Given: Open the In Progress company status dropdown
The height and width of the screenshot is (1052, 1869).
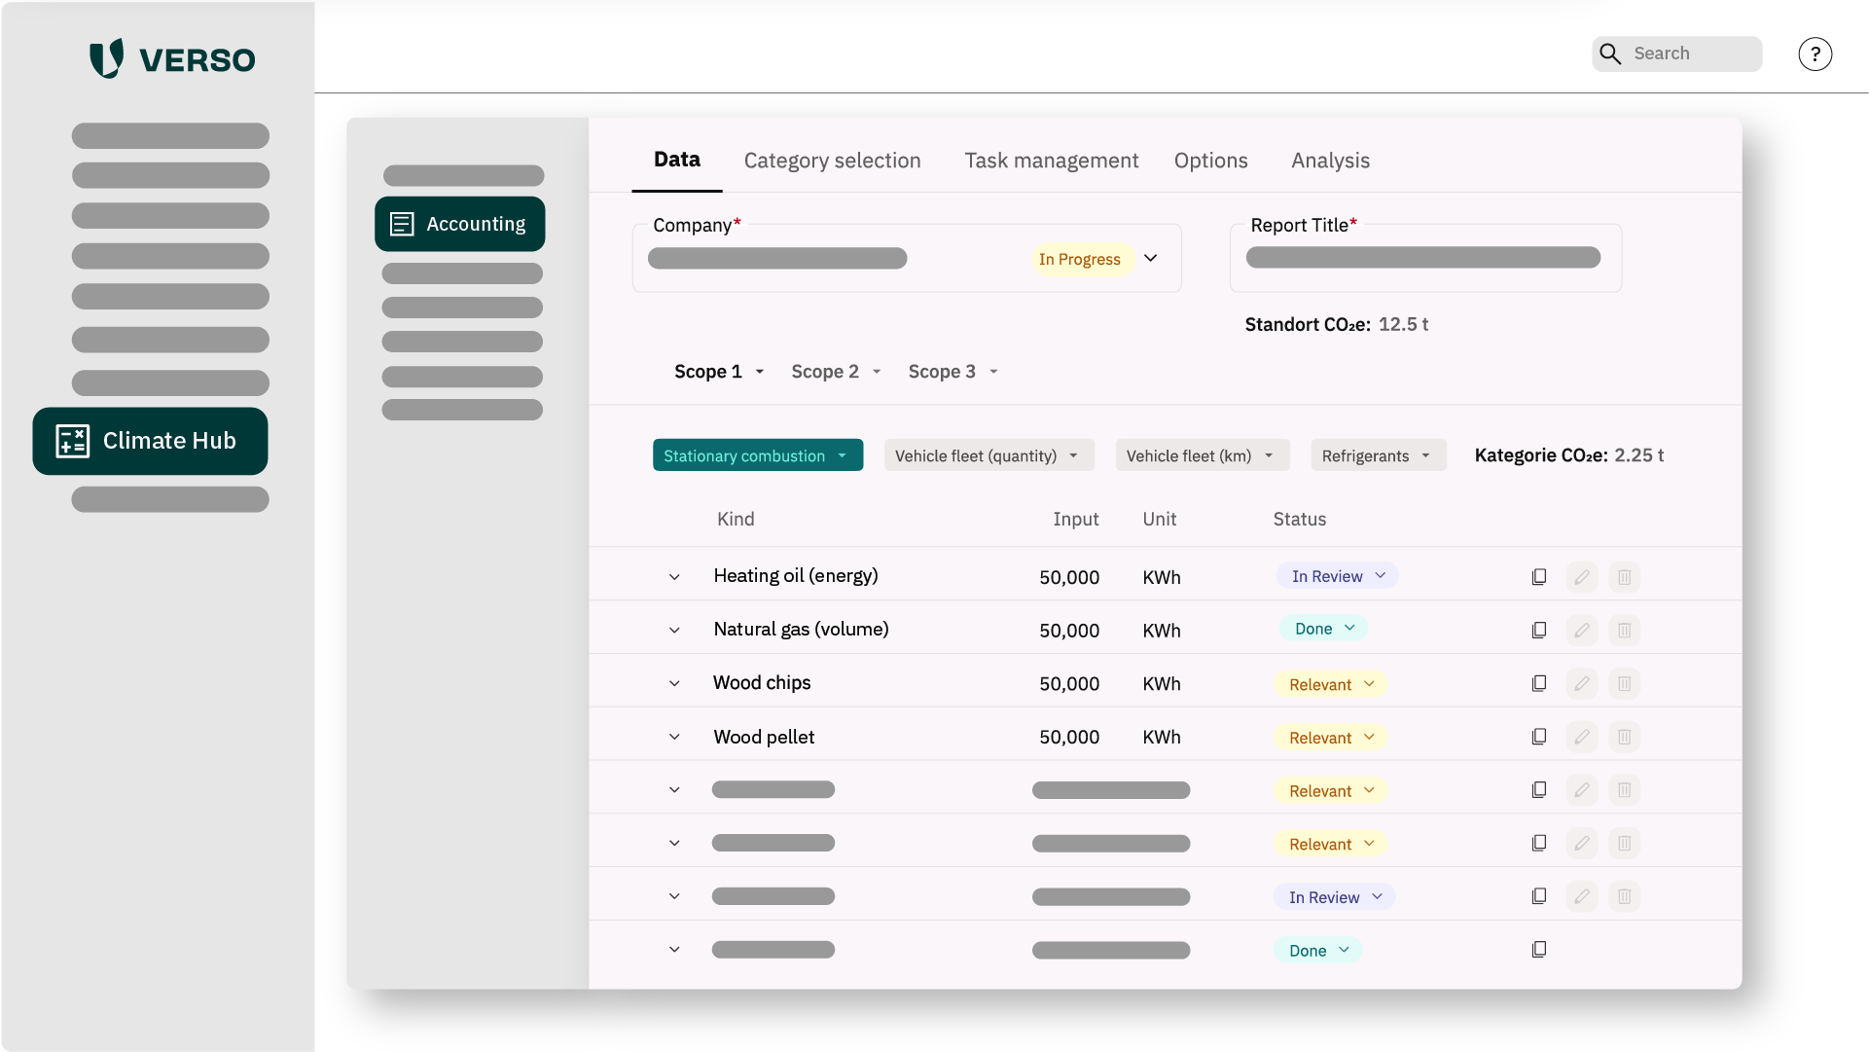Looking at the screenshot, I should (x=1151, y=259).
